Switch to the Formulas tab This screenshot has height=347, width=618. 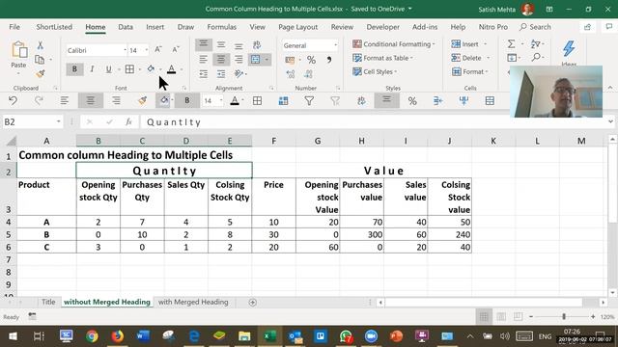(x=221, y=27)
